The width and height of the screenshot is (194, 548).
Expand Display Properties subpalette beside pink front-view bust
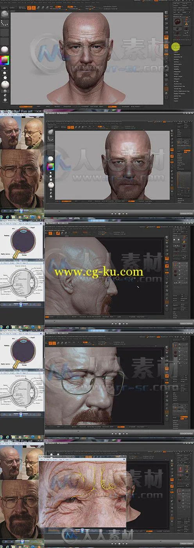point(179,94)
